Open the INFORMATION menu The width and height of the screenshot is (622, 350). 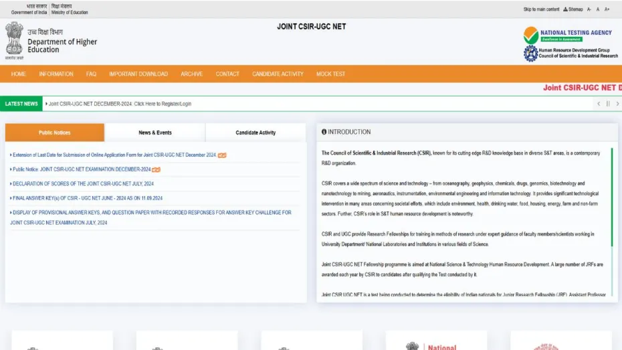coord(56,74)
